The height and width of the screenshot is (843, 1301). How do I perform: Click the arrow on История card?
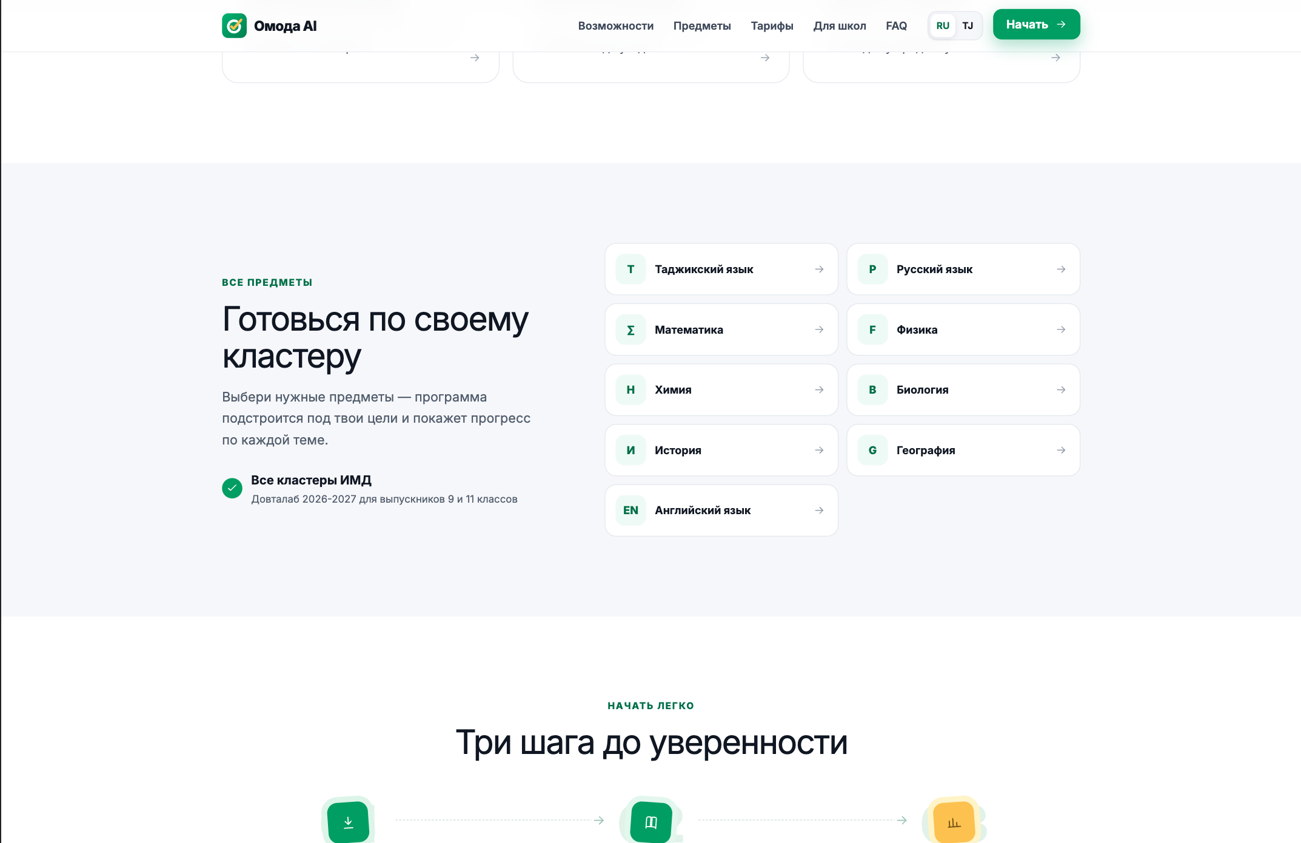coord(819,450)
